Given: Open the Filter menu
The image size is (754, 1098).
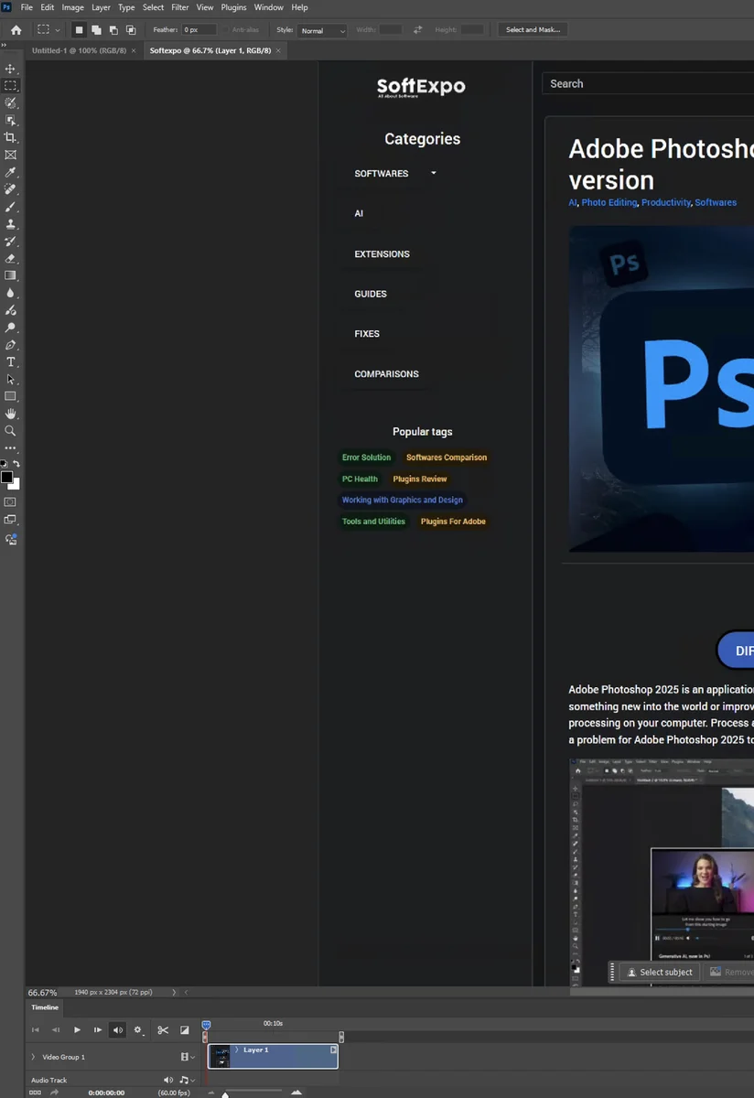Looking at the screenshot, I should click(x=179, y=7).
